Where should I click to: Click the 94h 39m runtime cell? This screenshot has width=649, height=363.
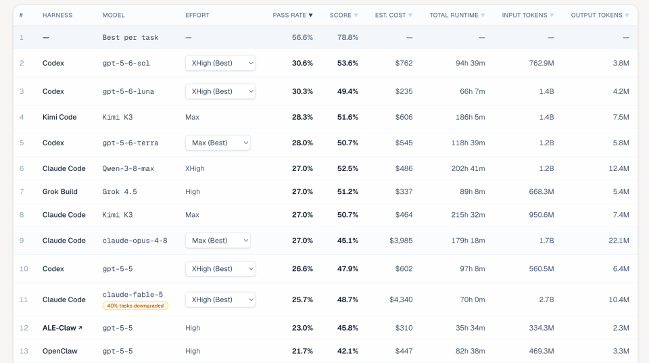[x=471, y=63]
